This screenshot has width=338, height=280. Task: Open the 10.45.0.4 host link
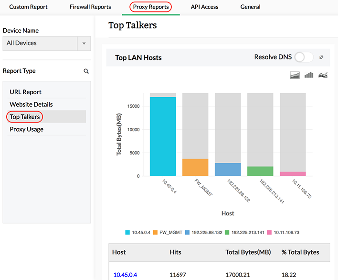pos(125,275)
